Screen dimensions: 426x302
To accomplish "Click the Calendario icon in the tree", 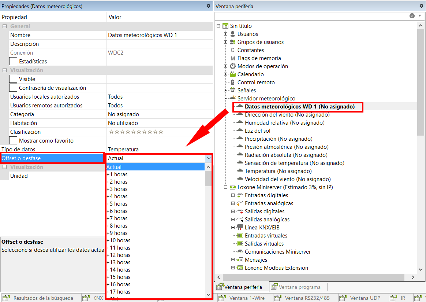I will click(233, 74).
